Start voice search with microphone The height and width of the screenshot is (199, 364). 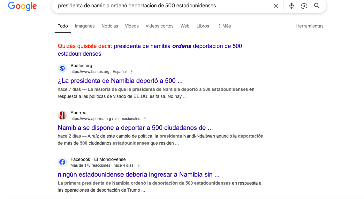291,6
